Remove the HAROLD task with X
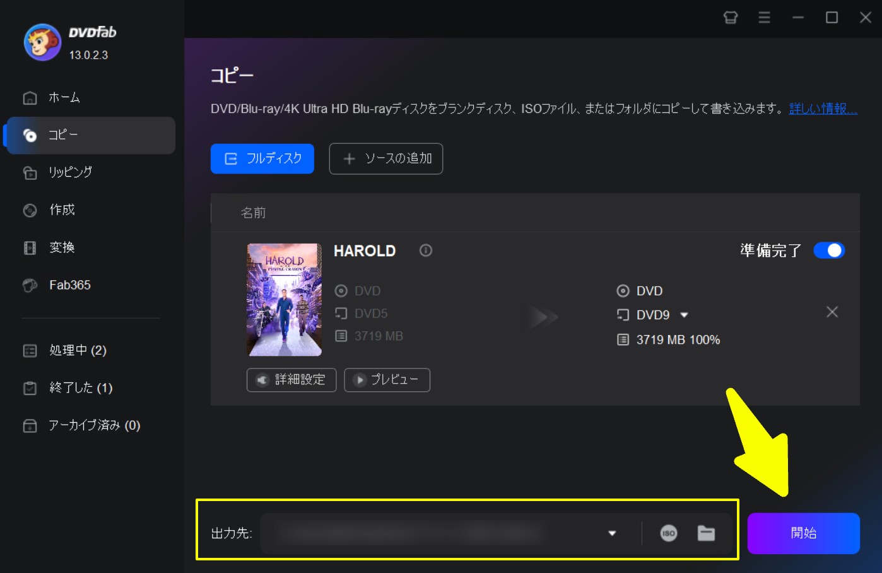 click(832, 312)
